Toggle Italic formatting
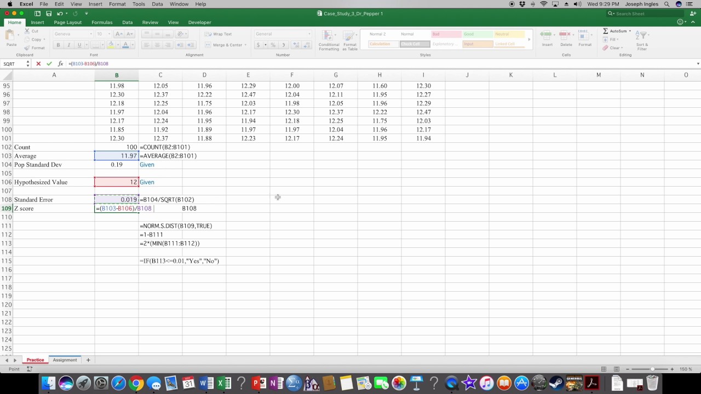 pos(68,45)
